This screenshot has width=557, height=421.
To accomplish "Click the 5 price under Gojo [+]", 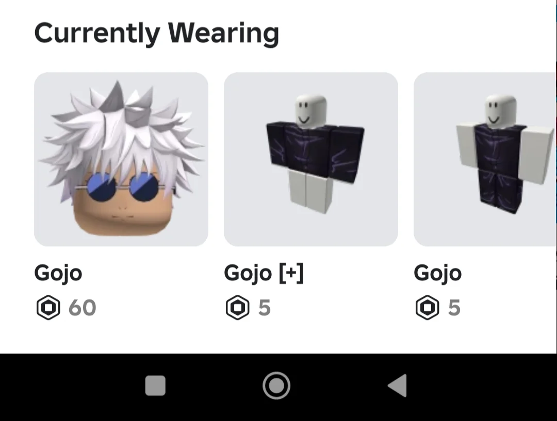I will 265,308.
